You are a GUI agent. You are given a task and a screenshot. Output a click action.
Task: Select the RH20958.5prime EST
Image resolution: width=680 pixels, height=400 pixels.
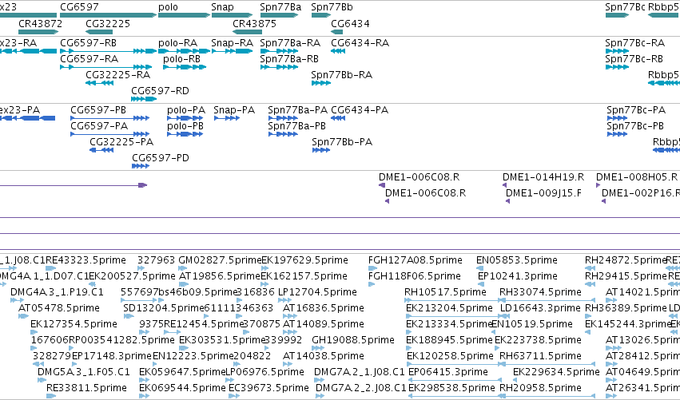[547, 396]
